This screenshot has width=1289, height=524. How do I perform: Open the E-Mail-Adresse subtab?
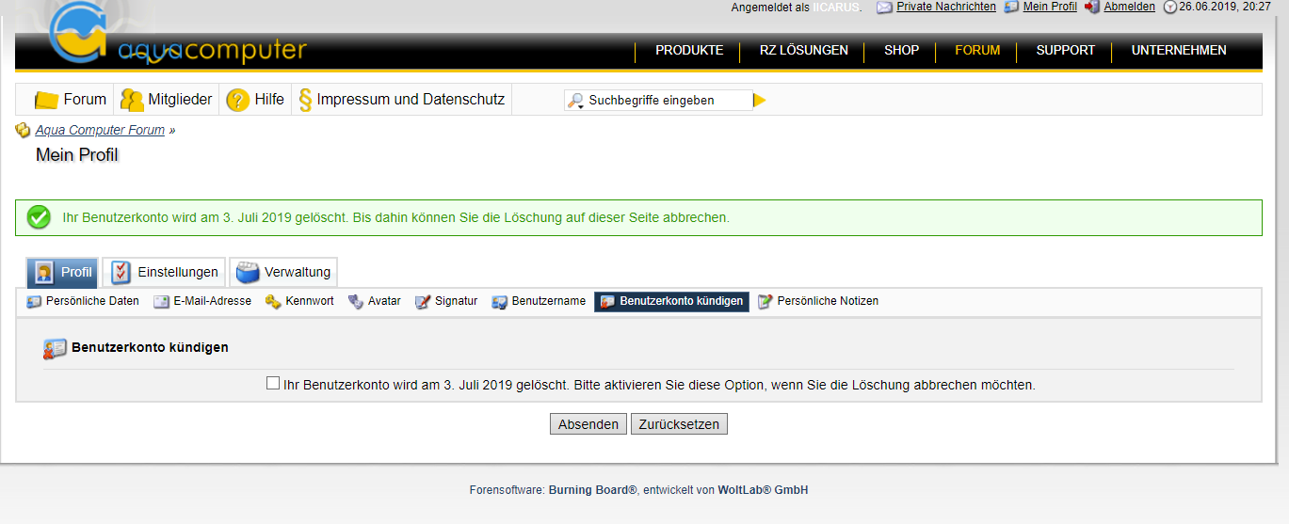(202, 302)
